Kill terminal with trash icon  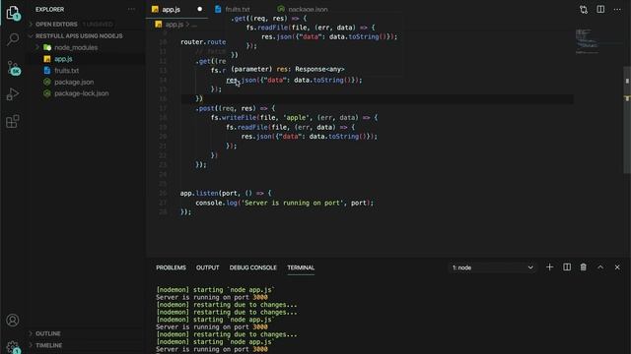(583, 267)
